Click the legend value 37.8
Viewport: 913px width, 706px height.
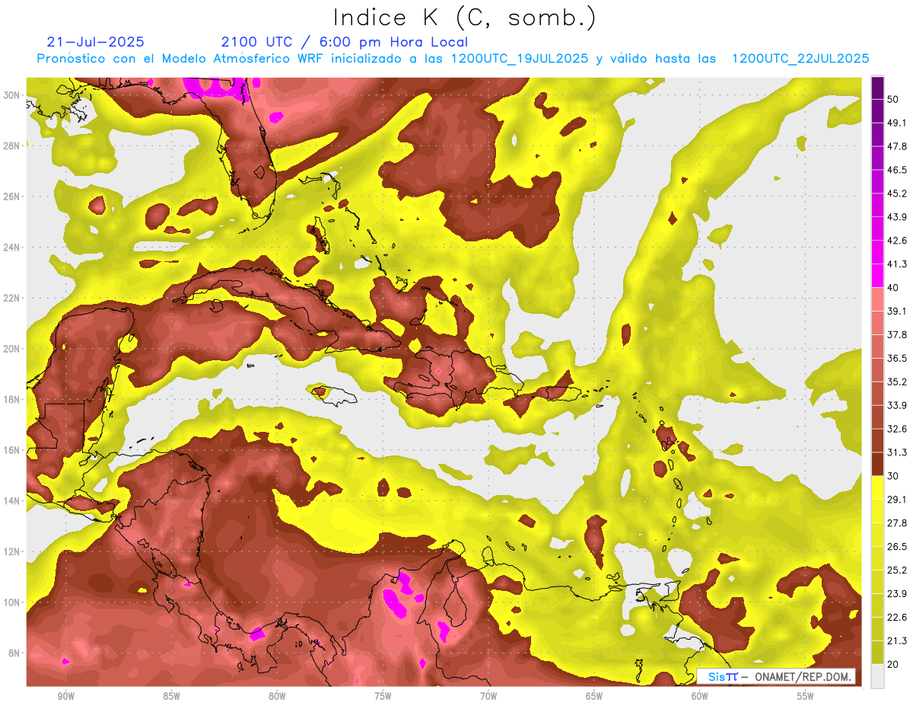click(x=897, y=334)
